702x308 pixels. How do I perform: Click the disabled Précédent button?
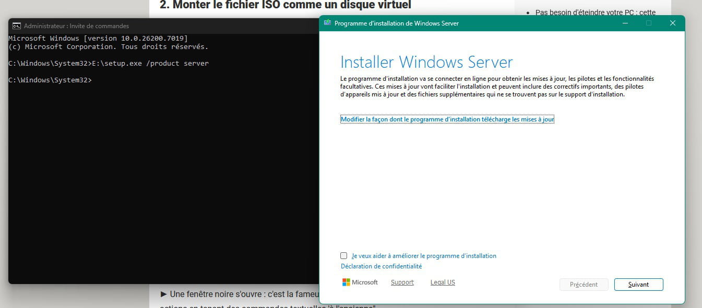pos(584,285)
